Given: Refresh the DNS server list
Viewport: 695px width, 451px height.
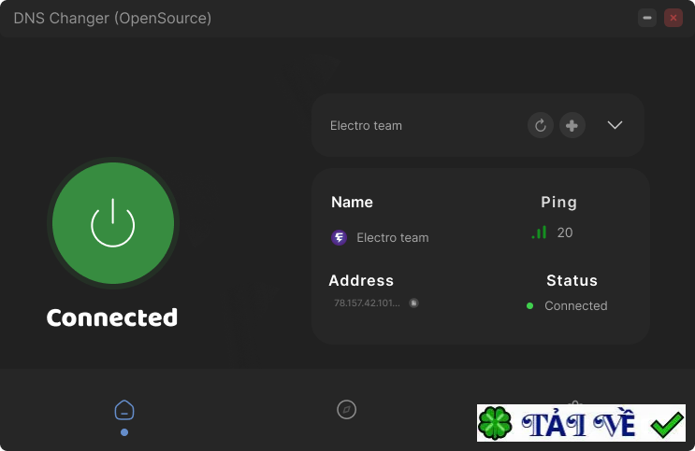Looking at the screenshot, I should [541, 125].
